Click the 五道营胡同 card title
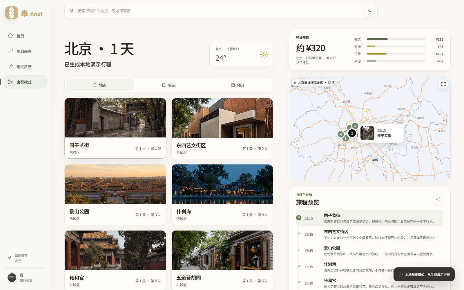 point(188,278)
